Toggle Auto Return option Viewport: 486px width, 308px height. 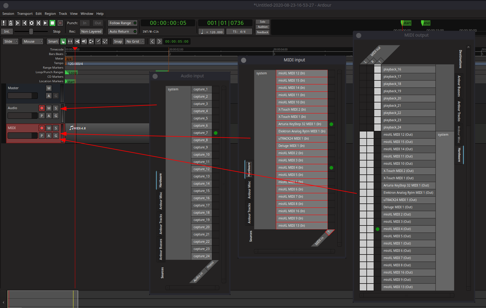pos(123,31)
